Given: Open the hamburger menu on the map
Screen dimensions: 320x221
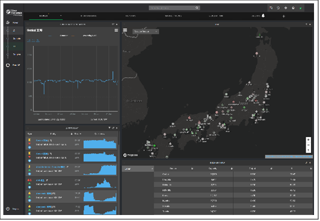Looking at the screenshot, I should [125, 30].
